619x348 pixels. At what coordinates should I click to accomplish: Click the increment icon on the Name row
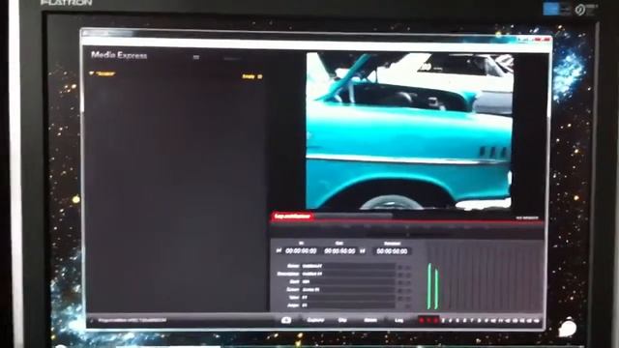pos(399,267)
